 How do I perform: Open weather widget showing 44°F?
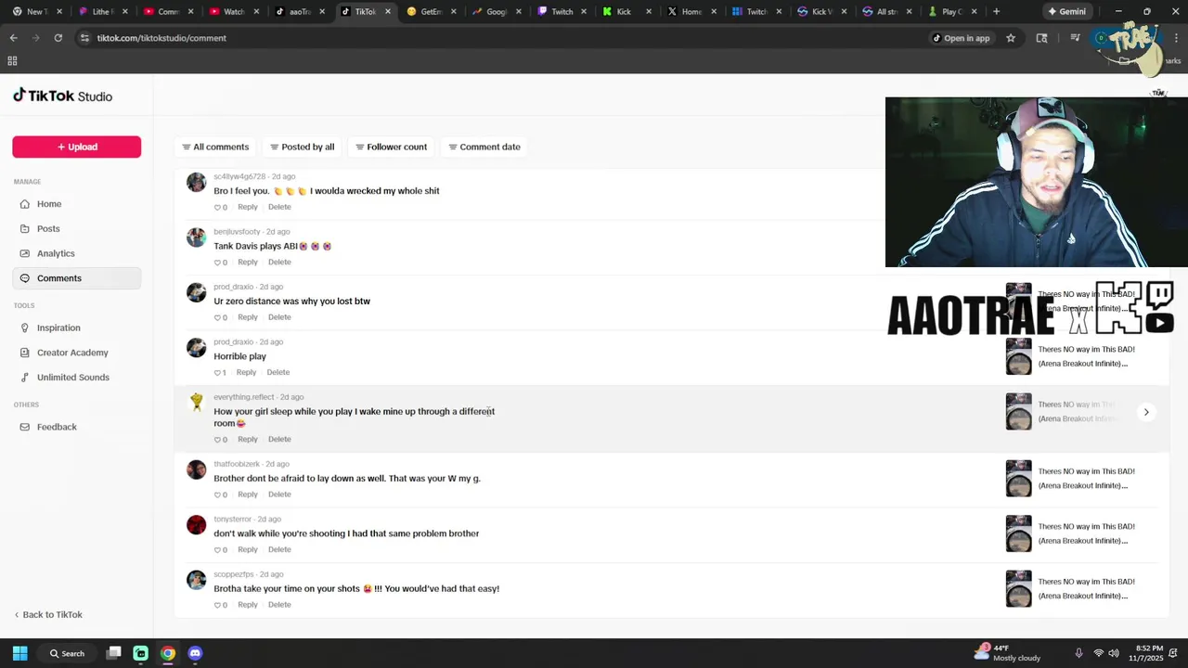pos(1007,653)
